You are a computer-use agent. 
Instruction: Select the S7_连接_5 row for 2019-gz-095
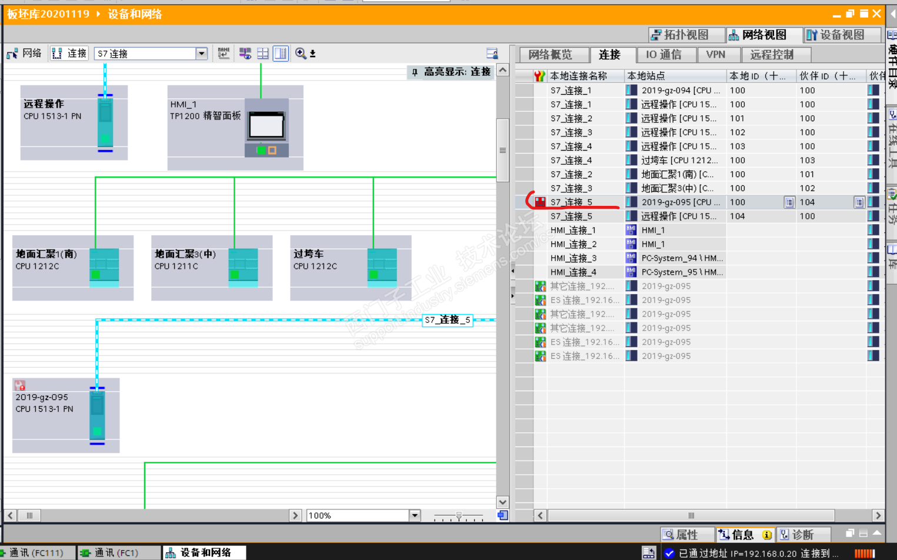[699, 202]
